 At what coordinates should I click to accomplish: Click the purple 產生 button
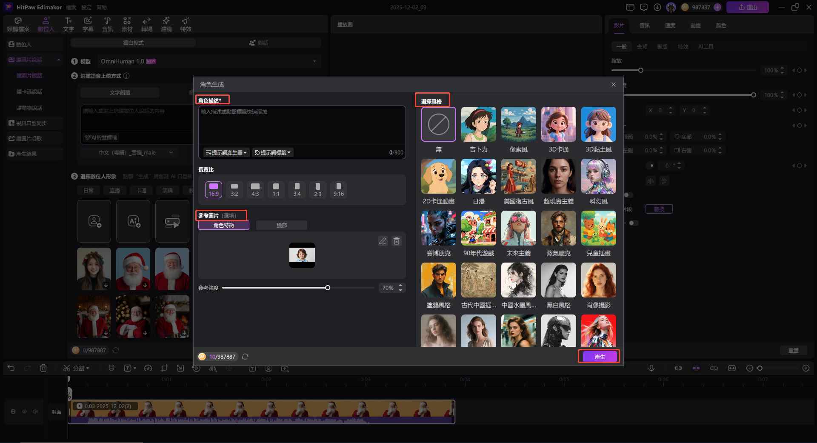pos(599,357)
